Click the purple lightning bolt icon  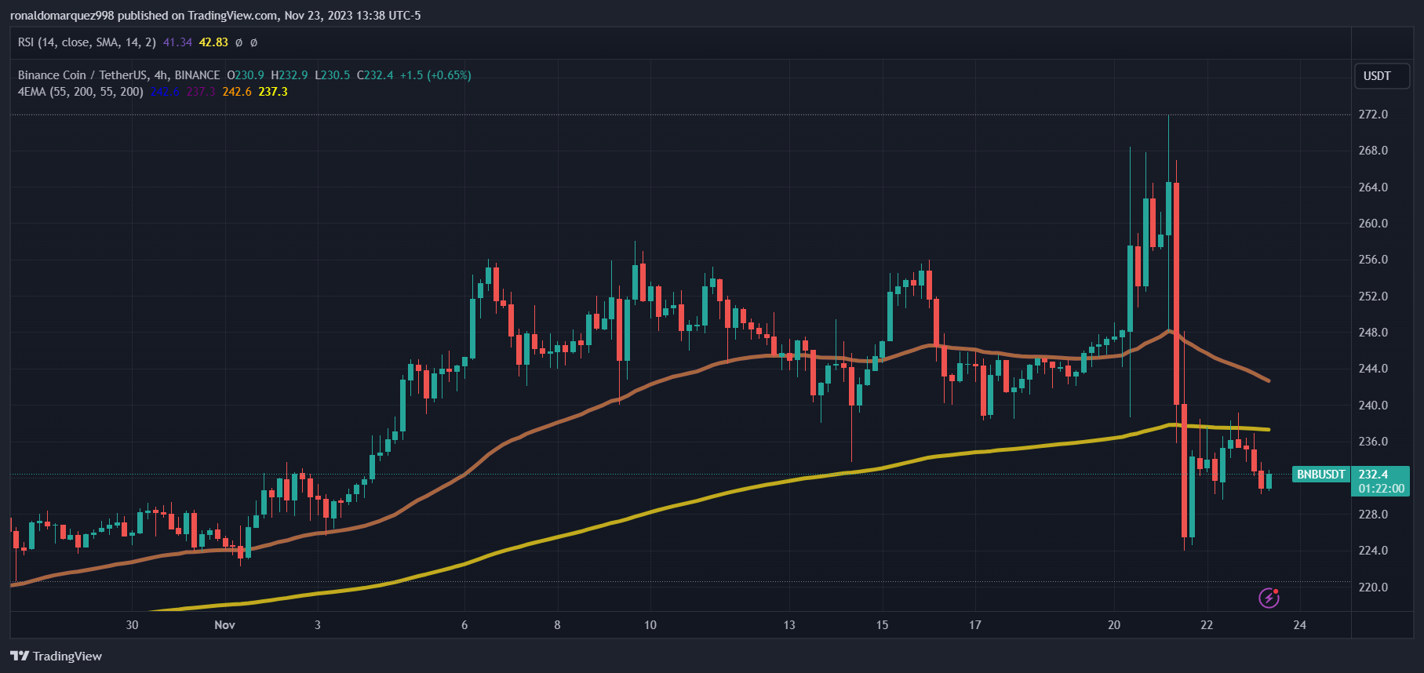coord(1269,598)
